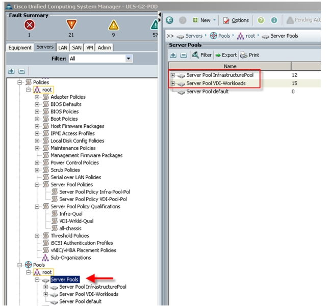Click the all-chassis qualification icon
Image resolution: width=331 pixels, height=307 pixels.
(55, 228)
